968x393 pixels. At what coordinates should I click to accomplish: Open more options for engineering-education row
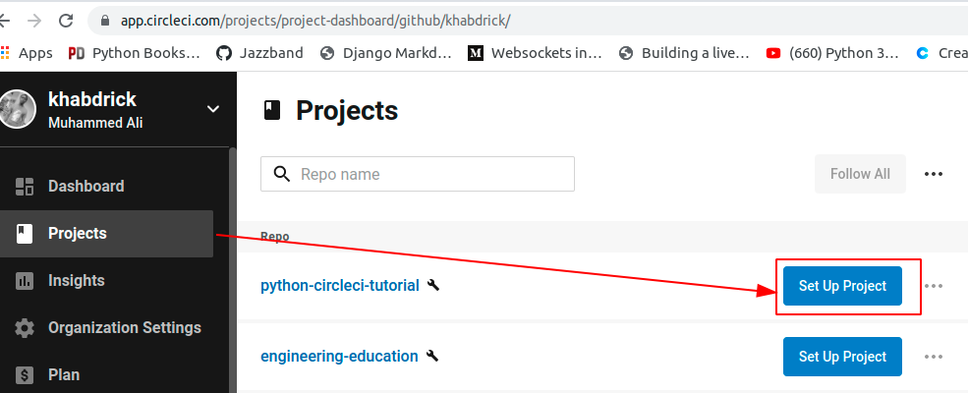pos(934,357)
